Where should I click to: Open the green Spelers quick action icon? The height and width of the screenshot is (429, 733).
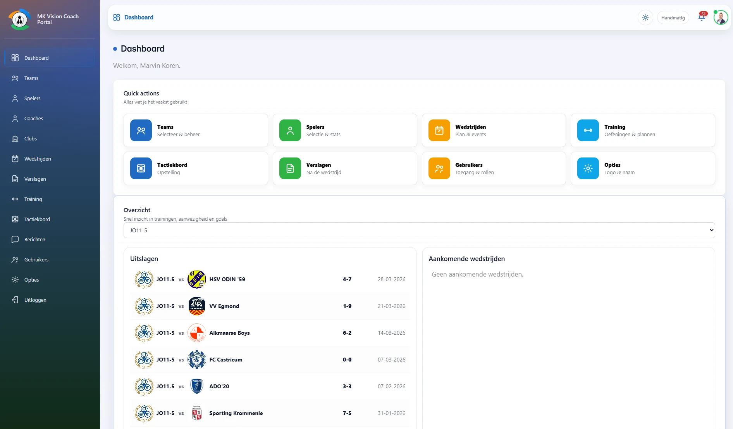tap(290, 130)
